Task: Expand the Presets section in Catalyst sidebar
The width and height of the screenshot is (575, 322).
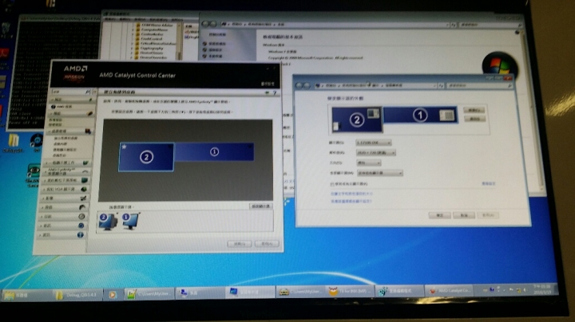Action: [x=70, y=113]
